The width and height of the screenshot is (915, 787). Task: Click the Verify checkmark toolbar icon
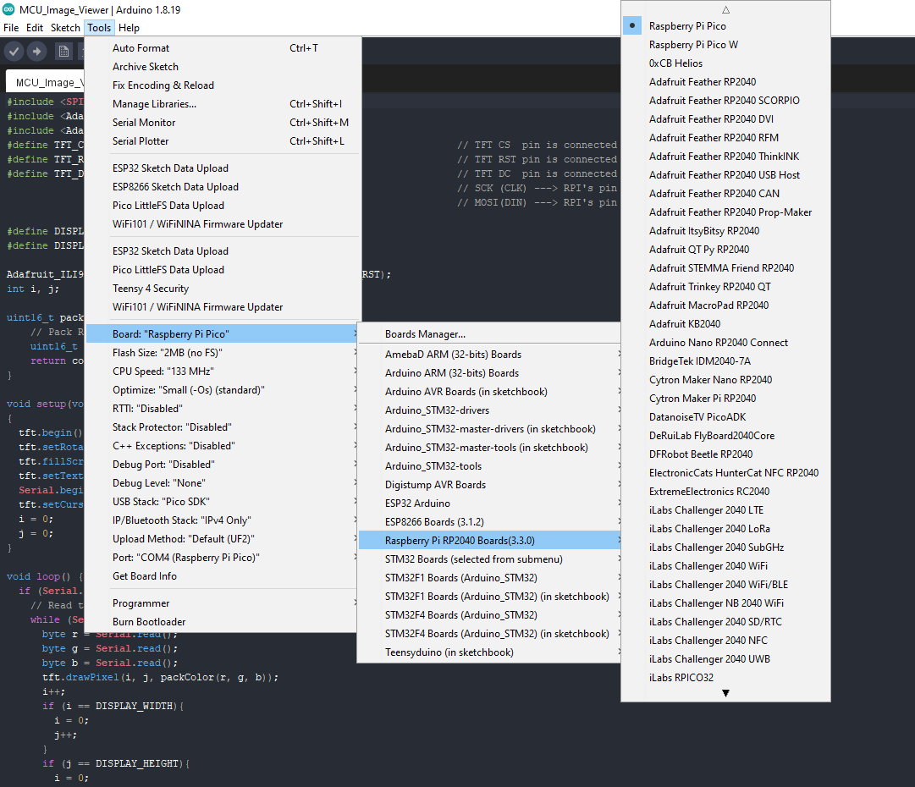point(14,52)
